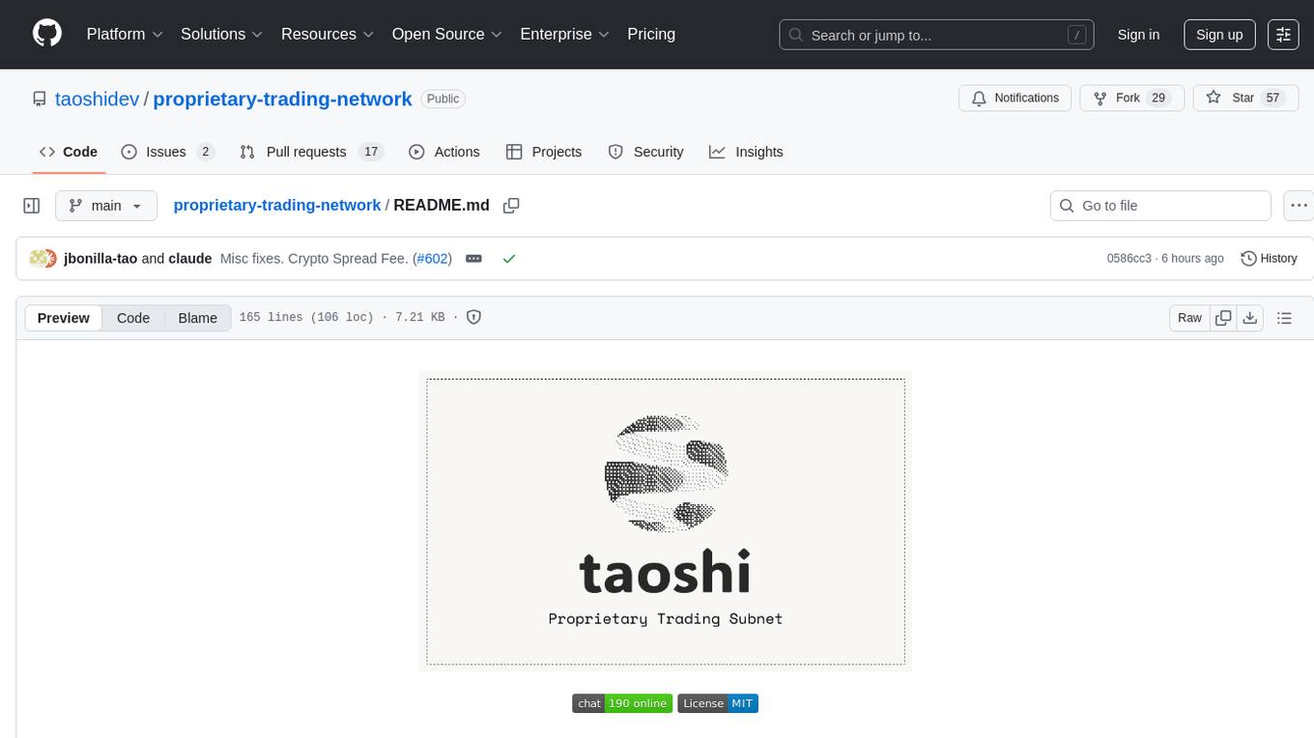Switch to Code view of the file
This screenshot has height=738, width=1314.
[x=133, y=318]
